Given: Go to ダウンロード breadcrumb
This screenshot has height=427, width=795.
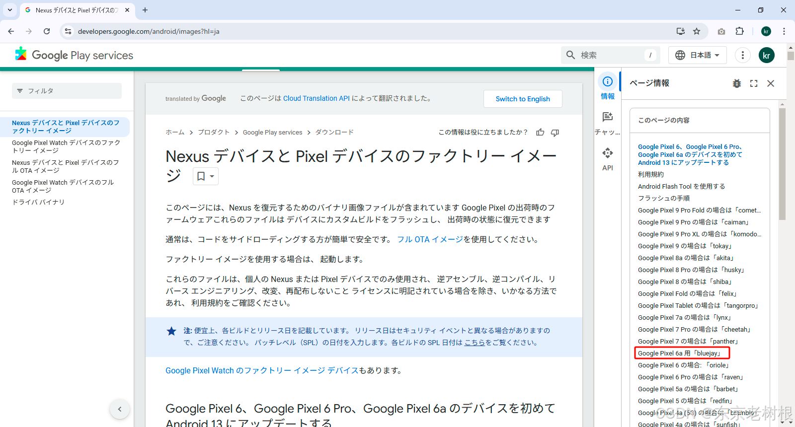Looking at the screenshot, I should 334,132.
